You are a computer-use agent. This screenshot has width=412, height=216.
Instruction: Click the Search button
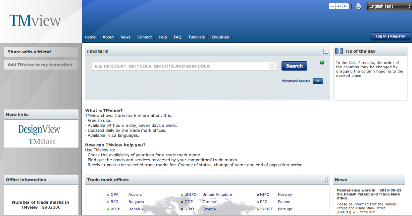[x=294, y=66]
